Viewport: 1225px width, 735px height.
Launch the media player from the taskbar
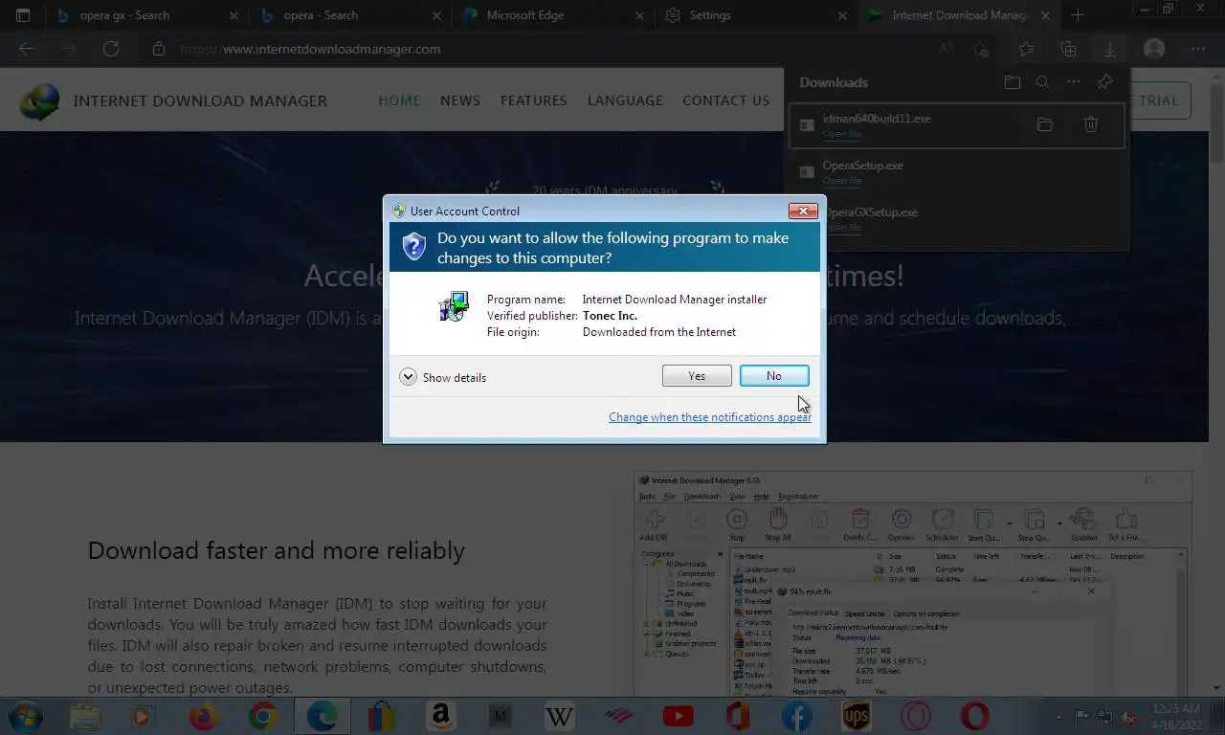pyautogui.click(x=142, y=716)
